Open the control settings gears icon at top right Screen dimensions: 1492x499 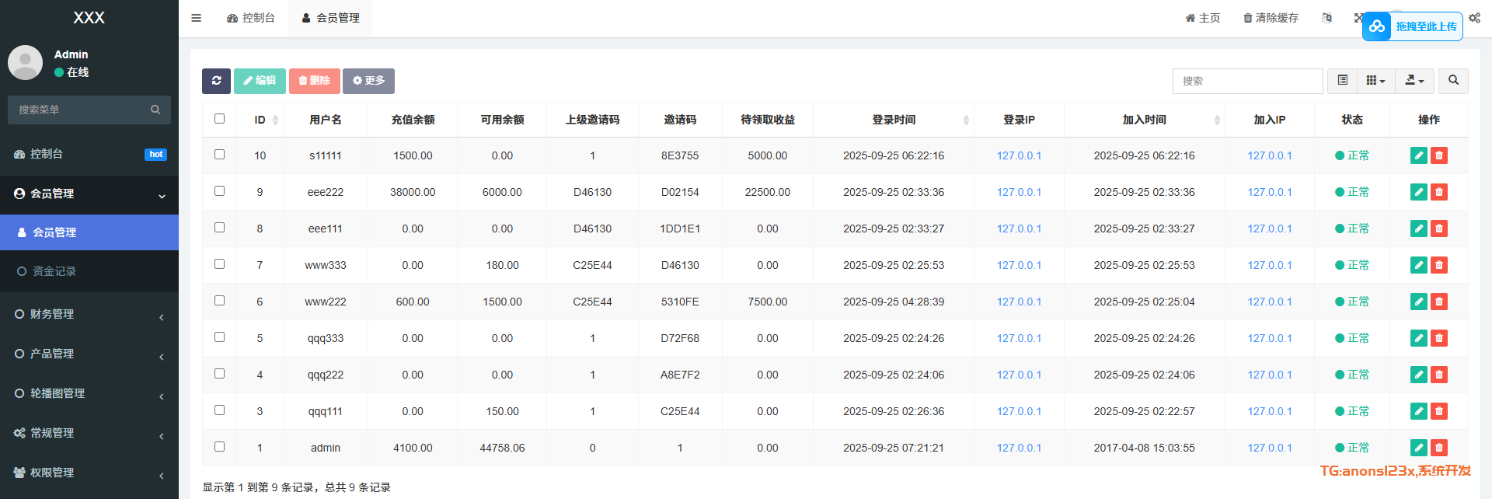coord(1474,18)
